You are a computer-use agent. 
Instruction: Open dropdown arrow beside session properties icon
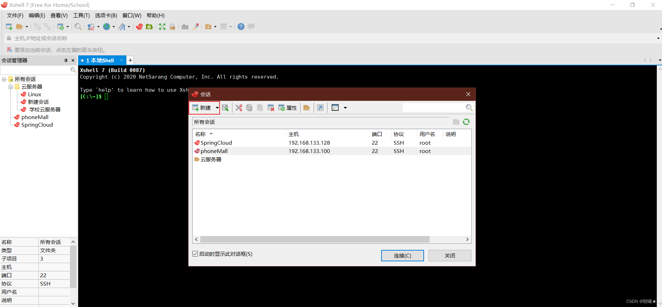(x=67, y=27)
